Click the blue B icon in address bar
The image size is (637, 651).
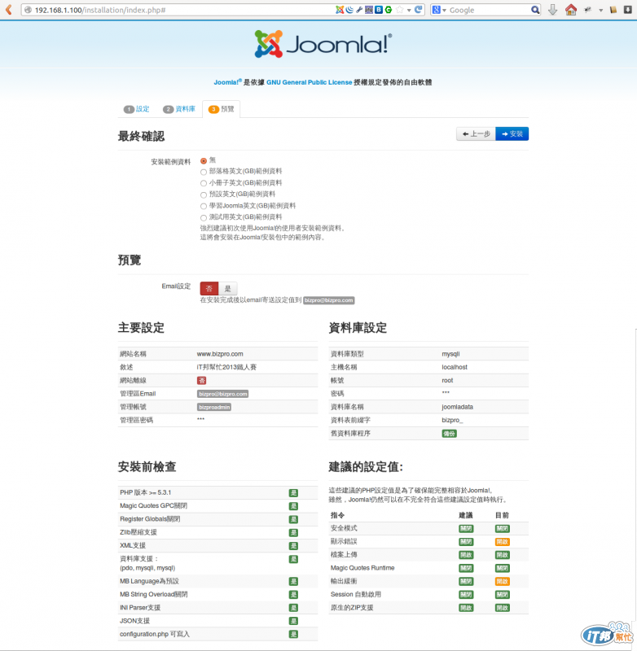[x=379, y=10]
